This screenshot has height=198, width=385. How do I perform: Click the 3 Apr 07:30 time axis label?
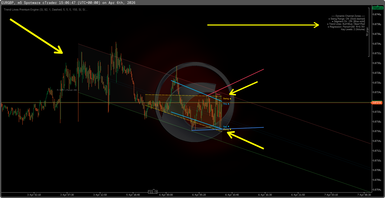pyautogui.click(x=67, y=195)
